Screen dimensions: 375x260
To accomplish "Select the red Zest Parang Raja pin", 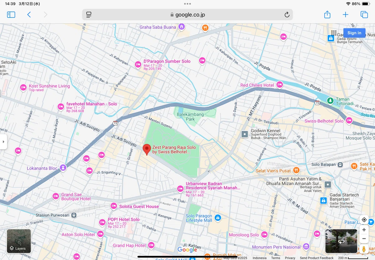I will point(147,150).
